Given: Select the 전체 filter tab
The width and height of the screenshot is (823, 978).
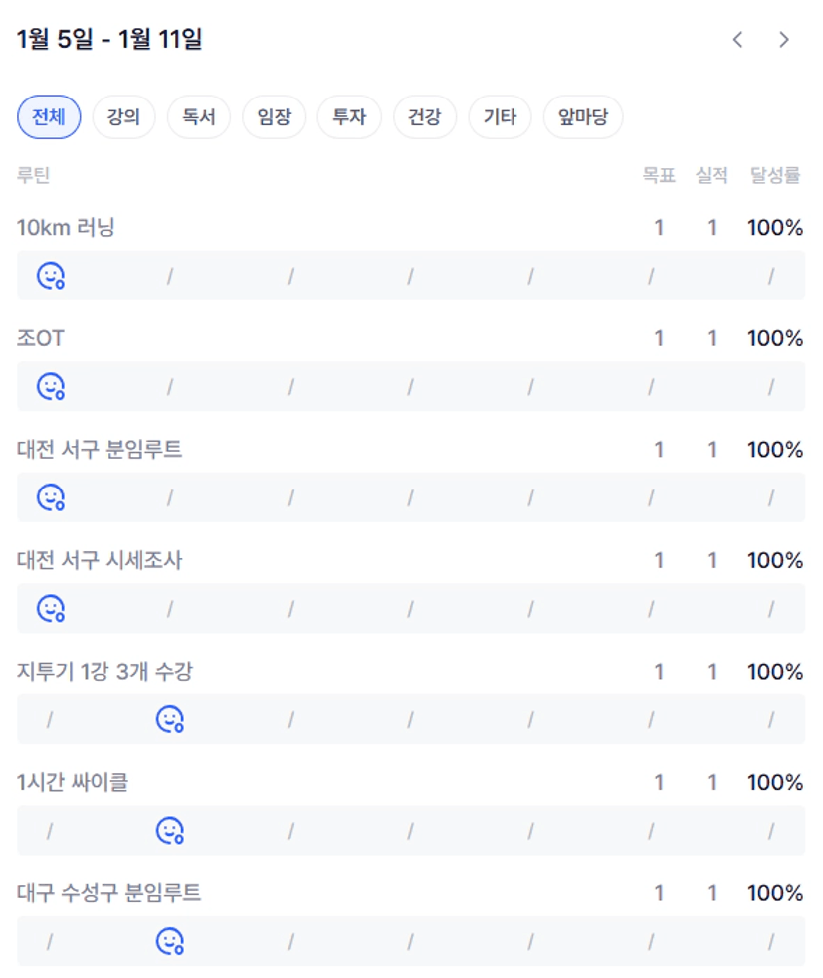Looking at the screenshot, I should pos(49,117).
